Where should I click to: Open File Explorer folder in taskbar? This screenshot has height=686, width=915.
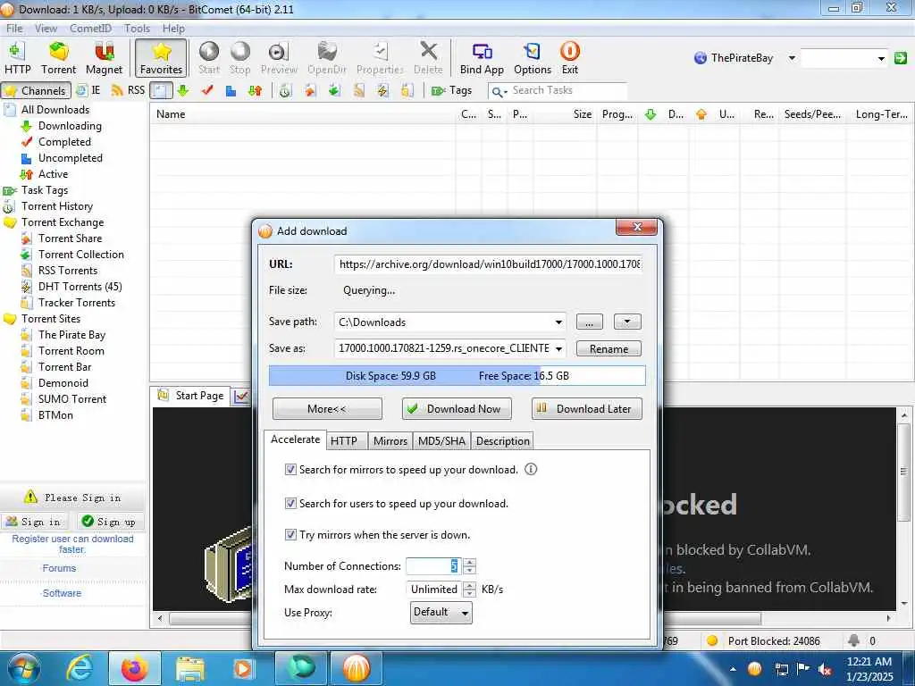(x=189, y=668)
